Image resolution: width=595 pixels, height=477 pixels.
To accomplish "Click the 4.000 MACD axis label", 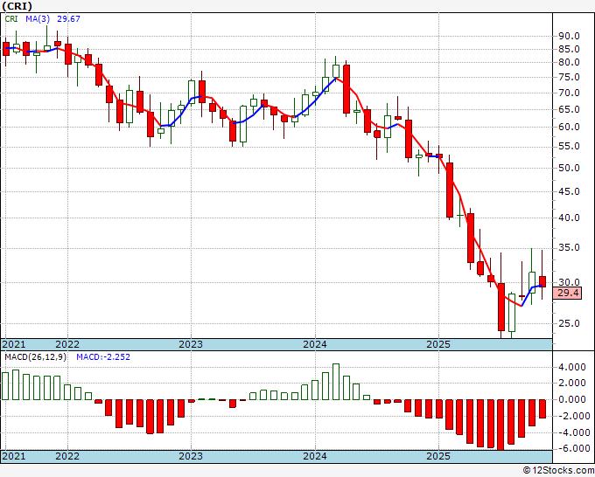I will [572, 367].
